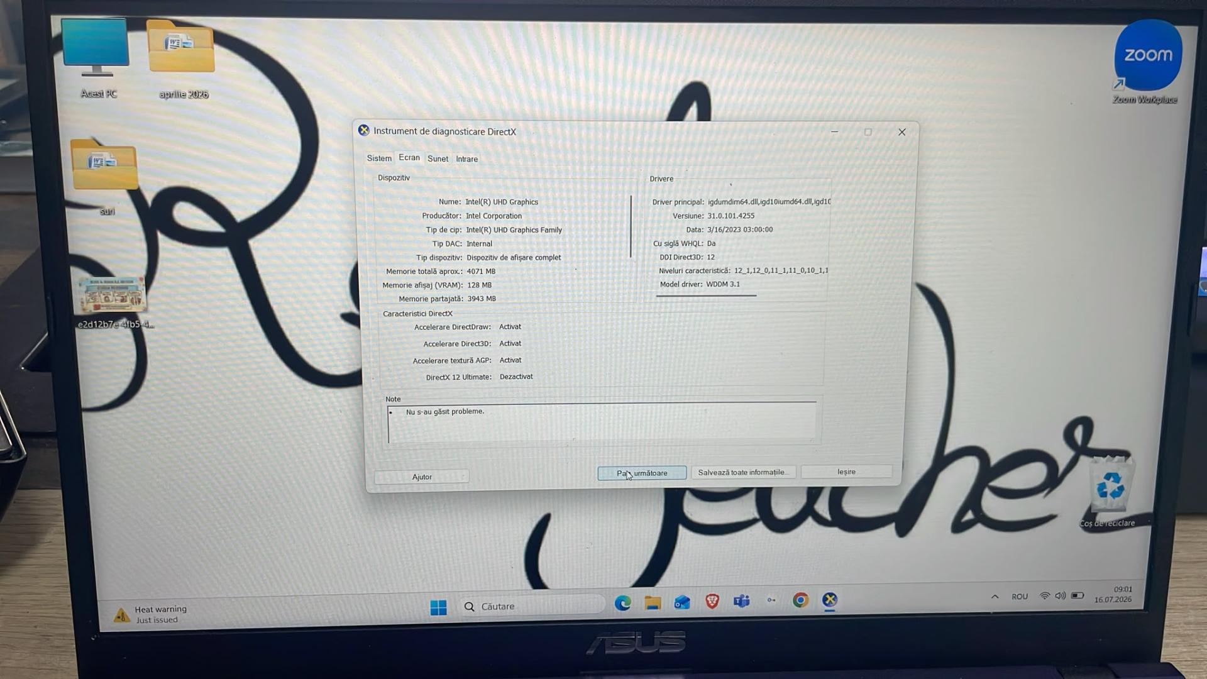
Task: Open the Acest PC desktop icon
Action: [96, 57]
